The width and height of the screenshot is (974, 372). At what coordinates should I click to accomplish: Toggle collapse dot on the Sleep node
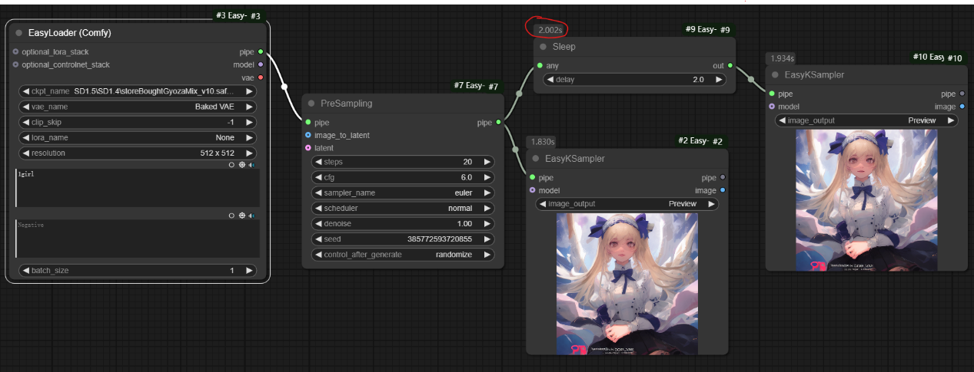543,47
